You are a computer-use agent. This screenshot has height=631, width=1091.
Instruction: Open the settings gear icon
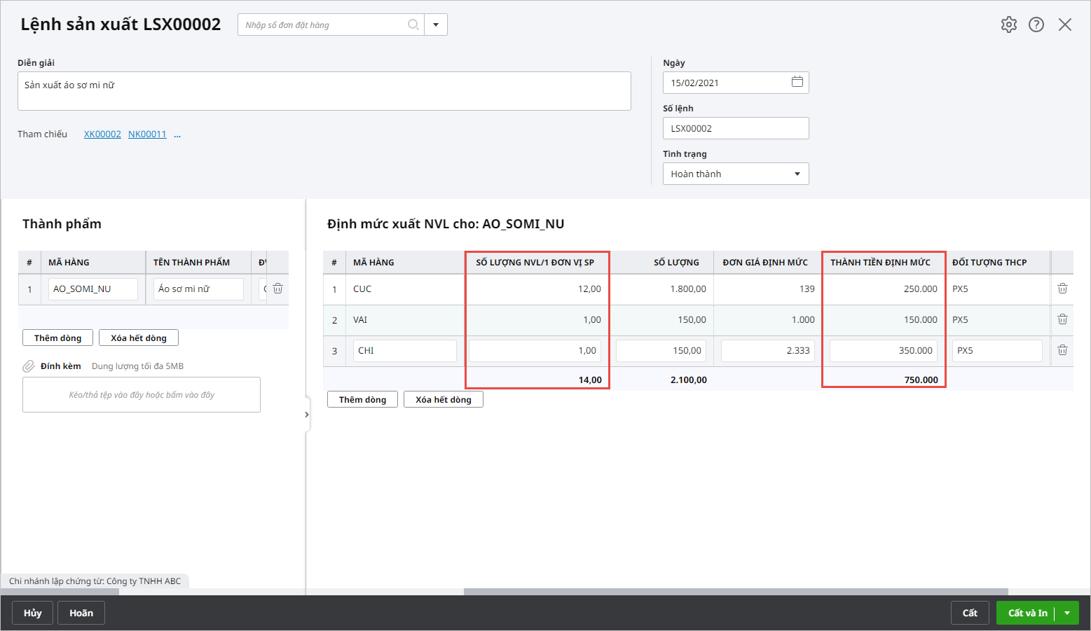(1008, 25)
